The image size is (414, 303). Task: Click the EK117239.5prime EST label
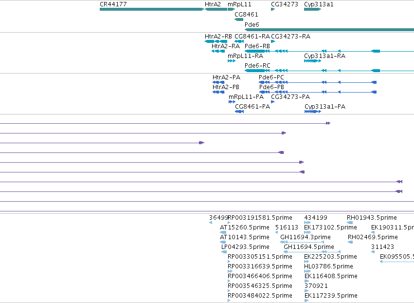(331, 296)
